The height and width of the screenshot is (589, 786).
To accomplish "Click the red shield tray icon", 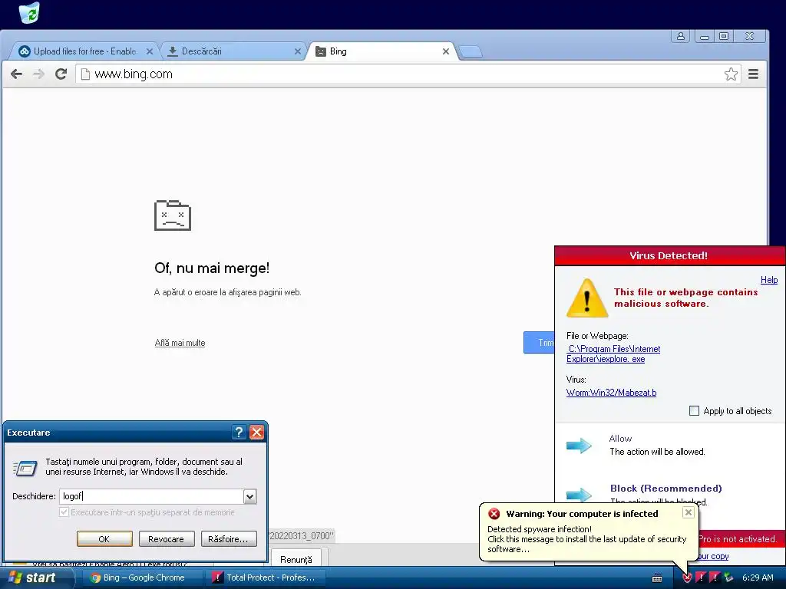I will pyautogui.click(x=687, y=578).
